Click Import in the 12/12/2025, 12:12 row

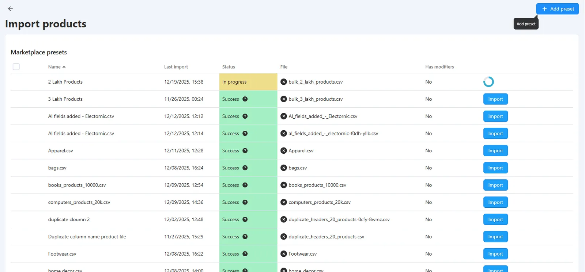tap(495, 116)
